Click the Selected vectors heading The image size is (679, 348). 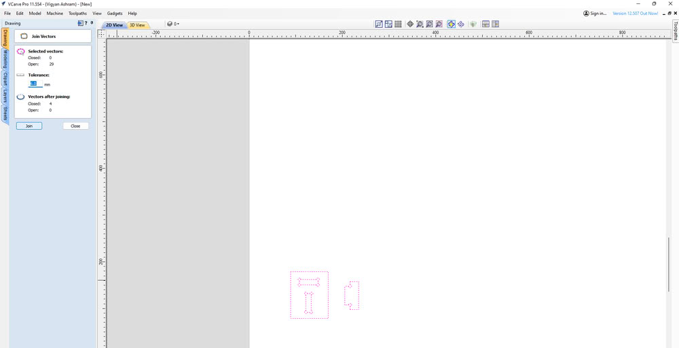coord(45,51)
